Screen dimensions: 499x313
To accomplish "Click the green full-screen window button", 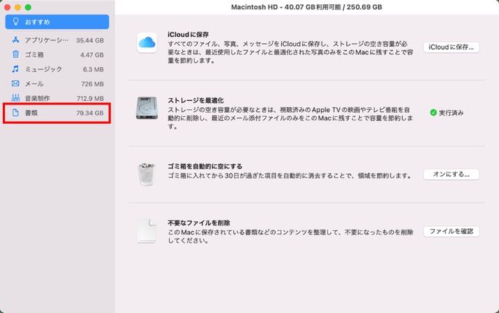I will click(28, 8).
